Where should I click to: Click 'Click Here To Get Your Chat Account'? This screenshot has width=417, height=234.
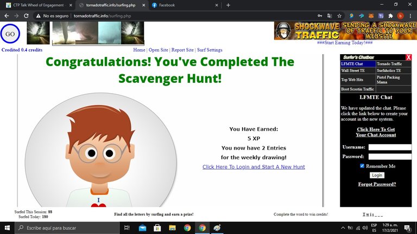click(x=376, y=132)
